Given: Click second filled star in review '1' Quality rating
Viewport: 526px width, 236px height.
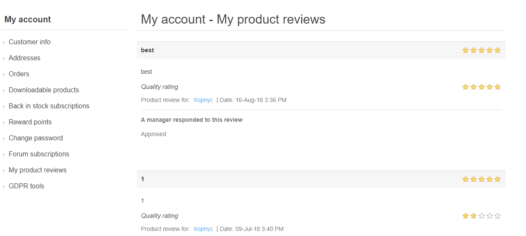Looking at the screenshot, I should 473,216.
